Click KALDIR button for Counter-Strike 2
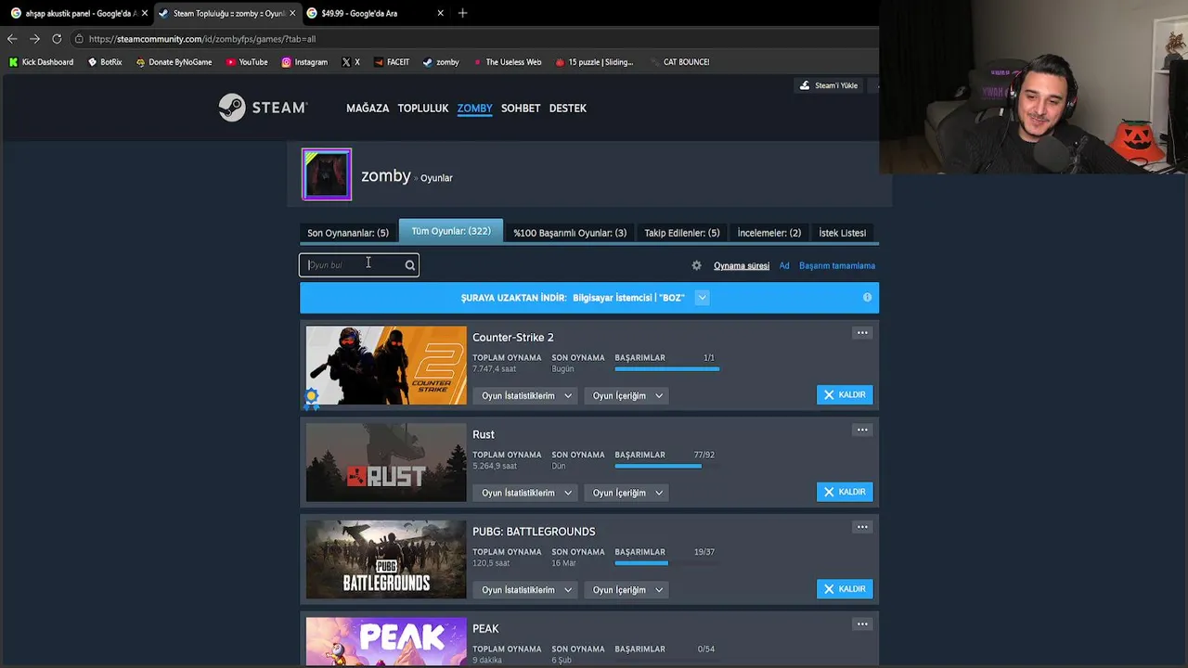Screen dimensions: 1188x668 tap(845, 395)
